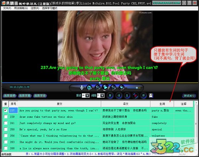Screen dimensions: 199x157
Task: Toggle the 序 sequence number button
Action: click(x=144, y=95)
